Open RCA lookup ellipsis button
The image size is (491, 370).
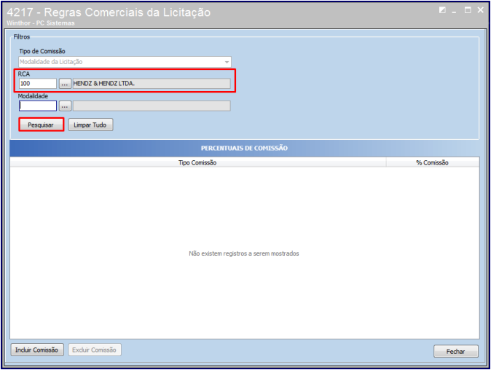65,84
